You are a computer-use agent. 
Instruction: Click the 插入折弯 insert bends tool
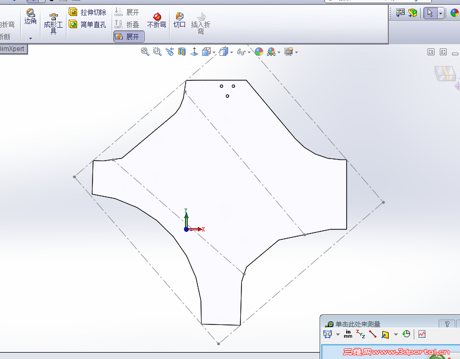[x=200, y=23]
